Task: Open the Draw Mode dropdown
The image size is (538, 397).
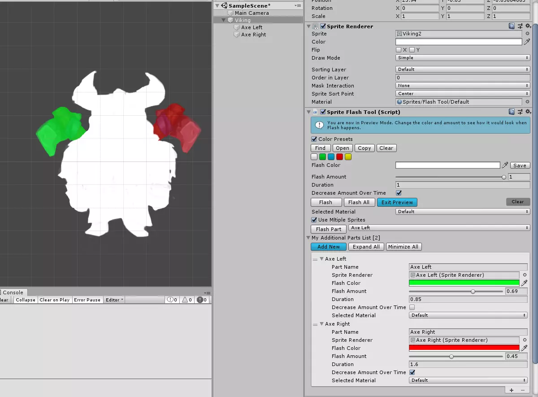Action: 463,58
